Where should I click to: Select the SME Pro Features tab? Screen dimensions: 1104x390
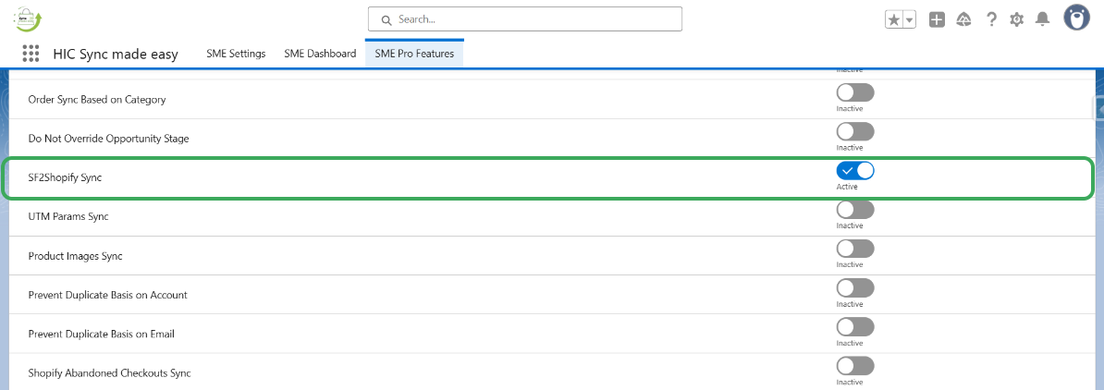click(x=414, y=54)
